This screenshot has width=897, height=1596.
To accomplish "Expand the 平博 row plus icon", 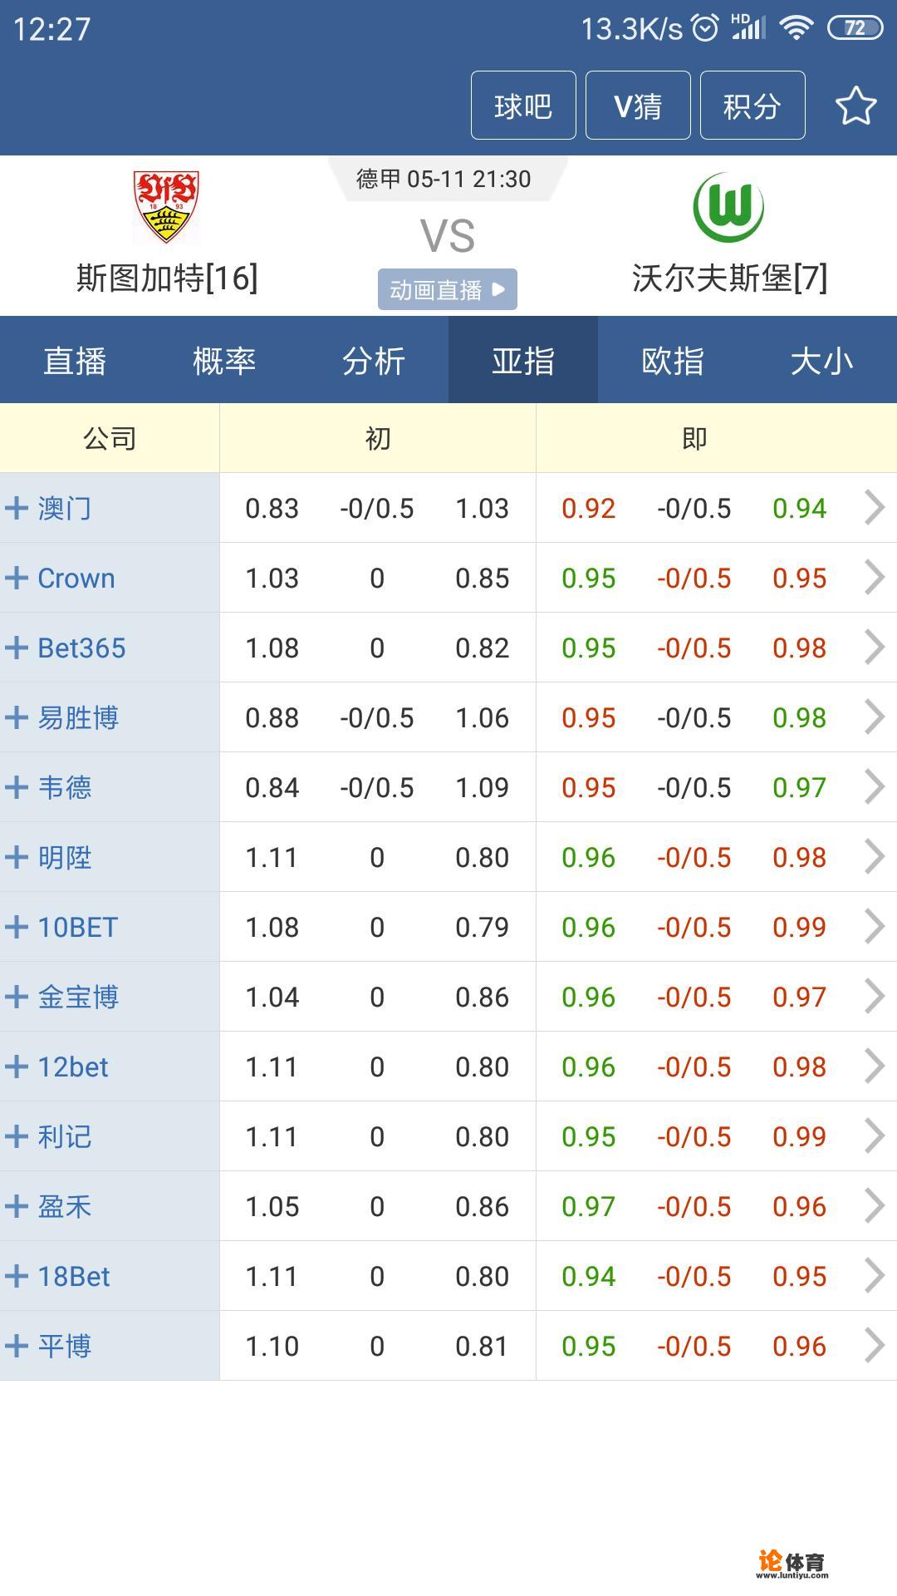I will pyautogui.click(x=17, y=1346).
